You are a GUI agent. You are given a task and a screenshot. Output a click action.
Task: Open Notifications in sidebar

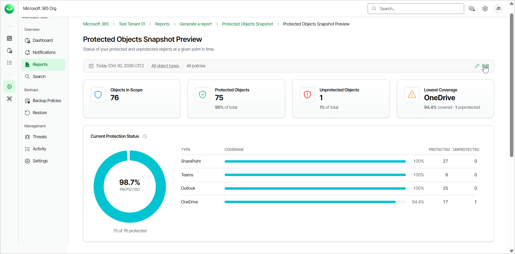click(43, 53)
